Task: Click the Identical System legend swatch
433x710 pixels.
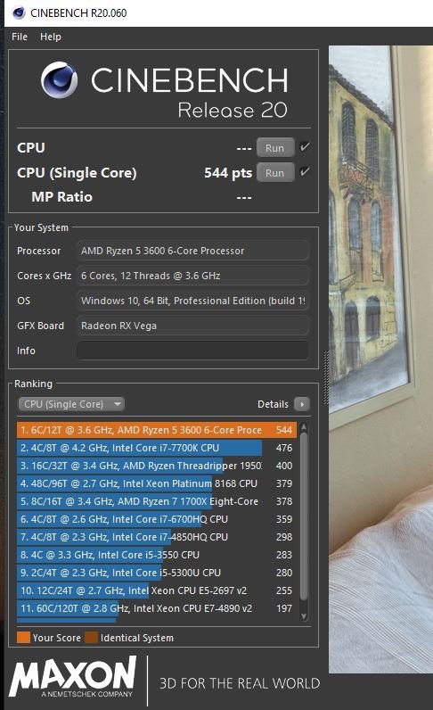Action: tap(92, 638)
